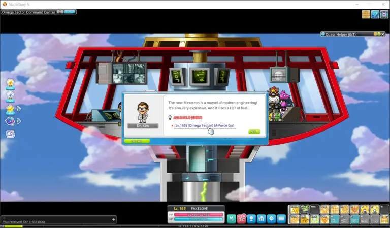Click the Omega Sector Command Center map title
Viewport: 390px width, 228px height.
(28, 12)
